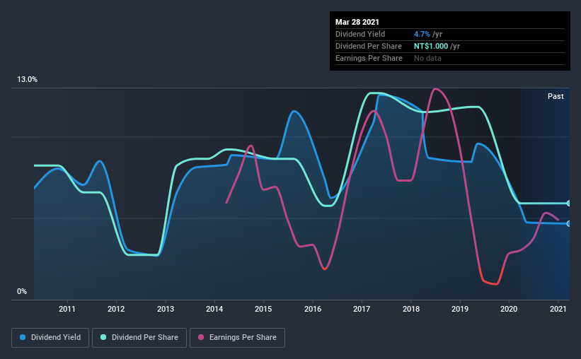
Task: Click the blue Dividend Yield legend dot
Action: pos(23,337)
